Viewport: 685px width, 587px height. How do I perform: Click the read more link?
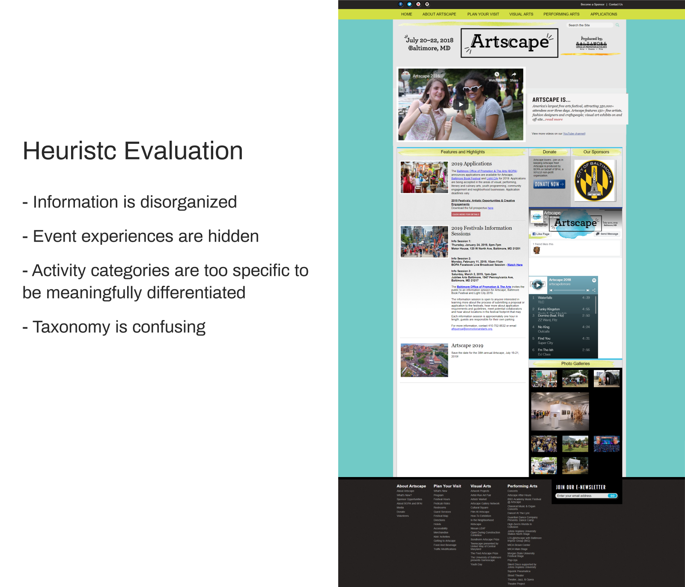coord(554,119)
